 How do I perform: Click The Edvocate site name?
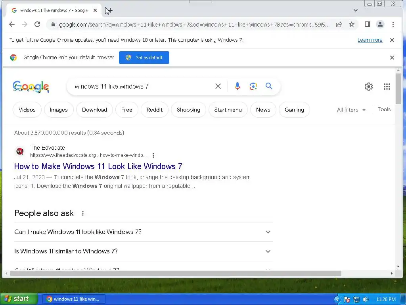click(x=48, y=148)
